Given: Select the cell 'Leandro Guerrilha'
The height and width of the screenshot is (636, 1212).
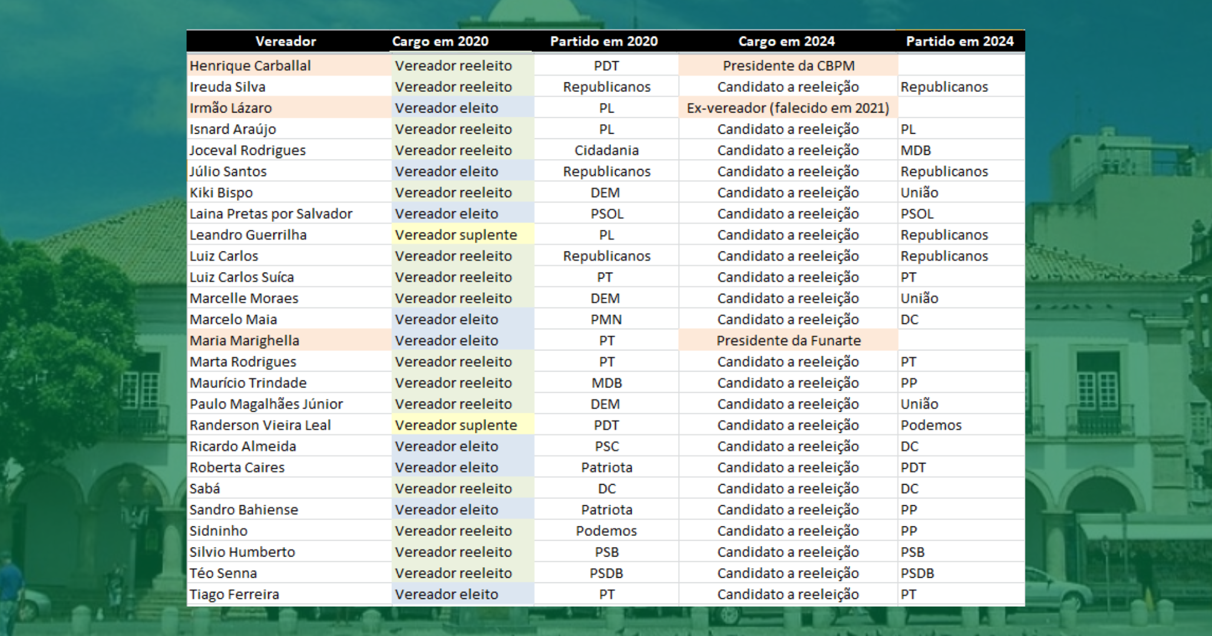Looking at the screenshot, I should [x=289, y=235].
